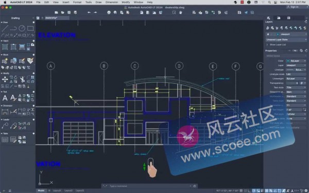309x193 pixels.
Task: Toggle ortho mode in status bar
Action: 249,190
